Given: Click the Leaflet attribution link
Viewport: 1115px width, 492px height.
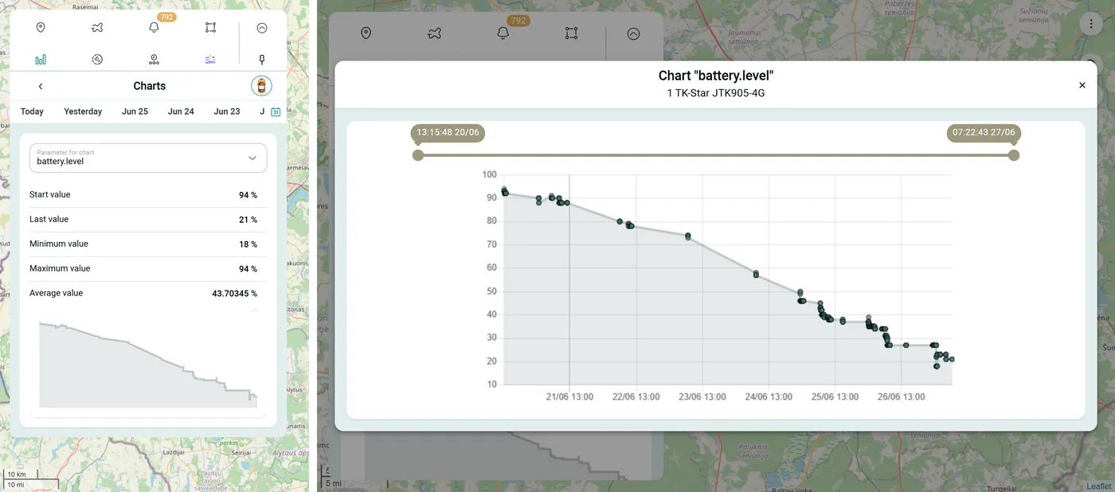Looking at the screenshot, I should pos(1098,486).
